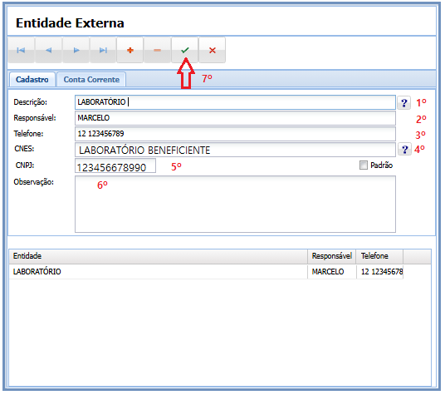Go to the first record
The height and width of the screenshot is (395, 445).
21,50
